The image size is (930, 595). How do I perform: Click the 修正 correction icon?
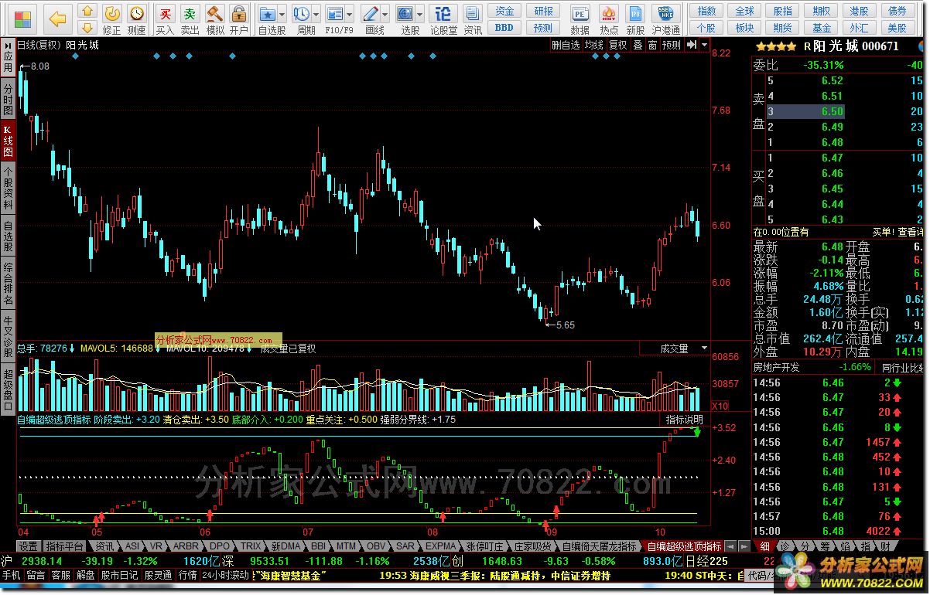[x=112, y=19]
